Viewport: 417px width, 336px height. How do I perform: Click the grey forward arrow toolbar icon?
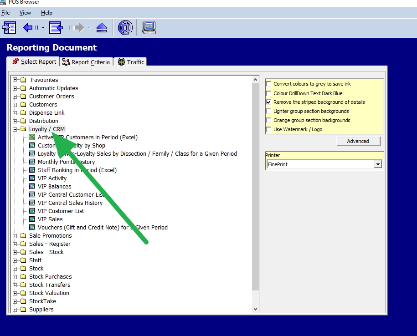tap(77, 27)
